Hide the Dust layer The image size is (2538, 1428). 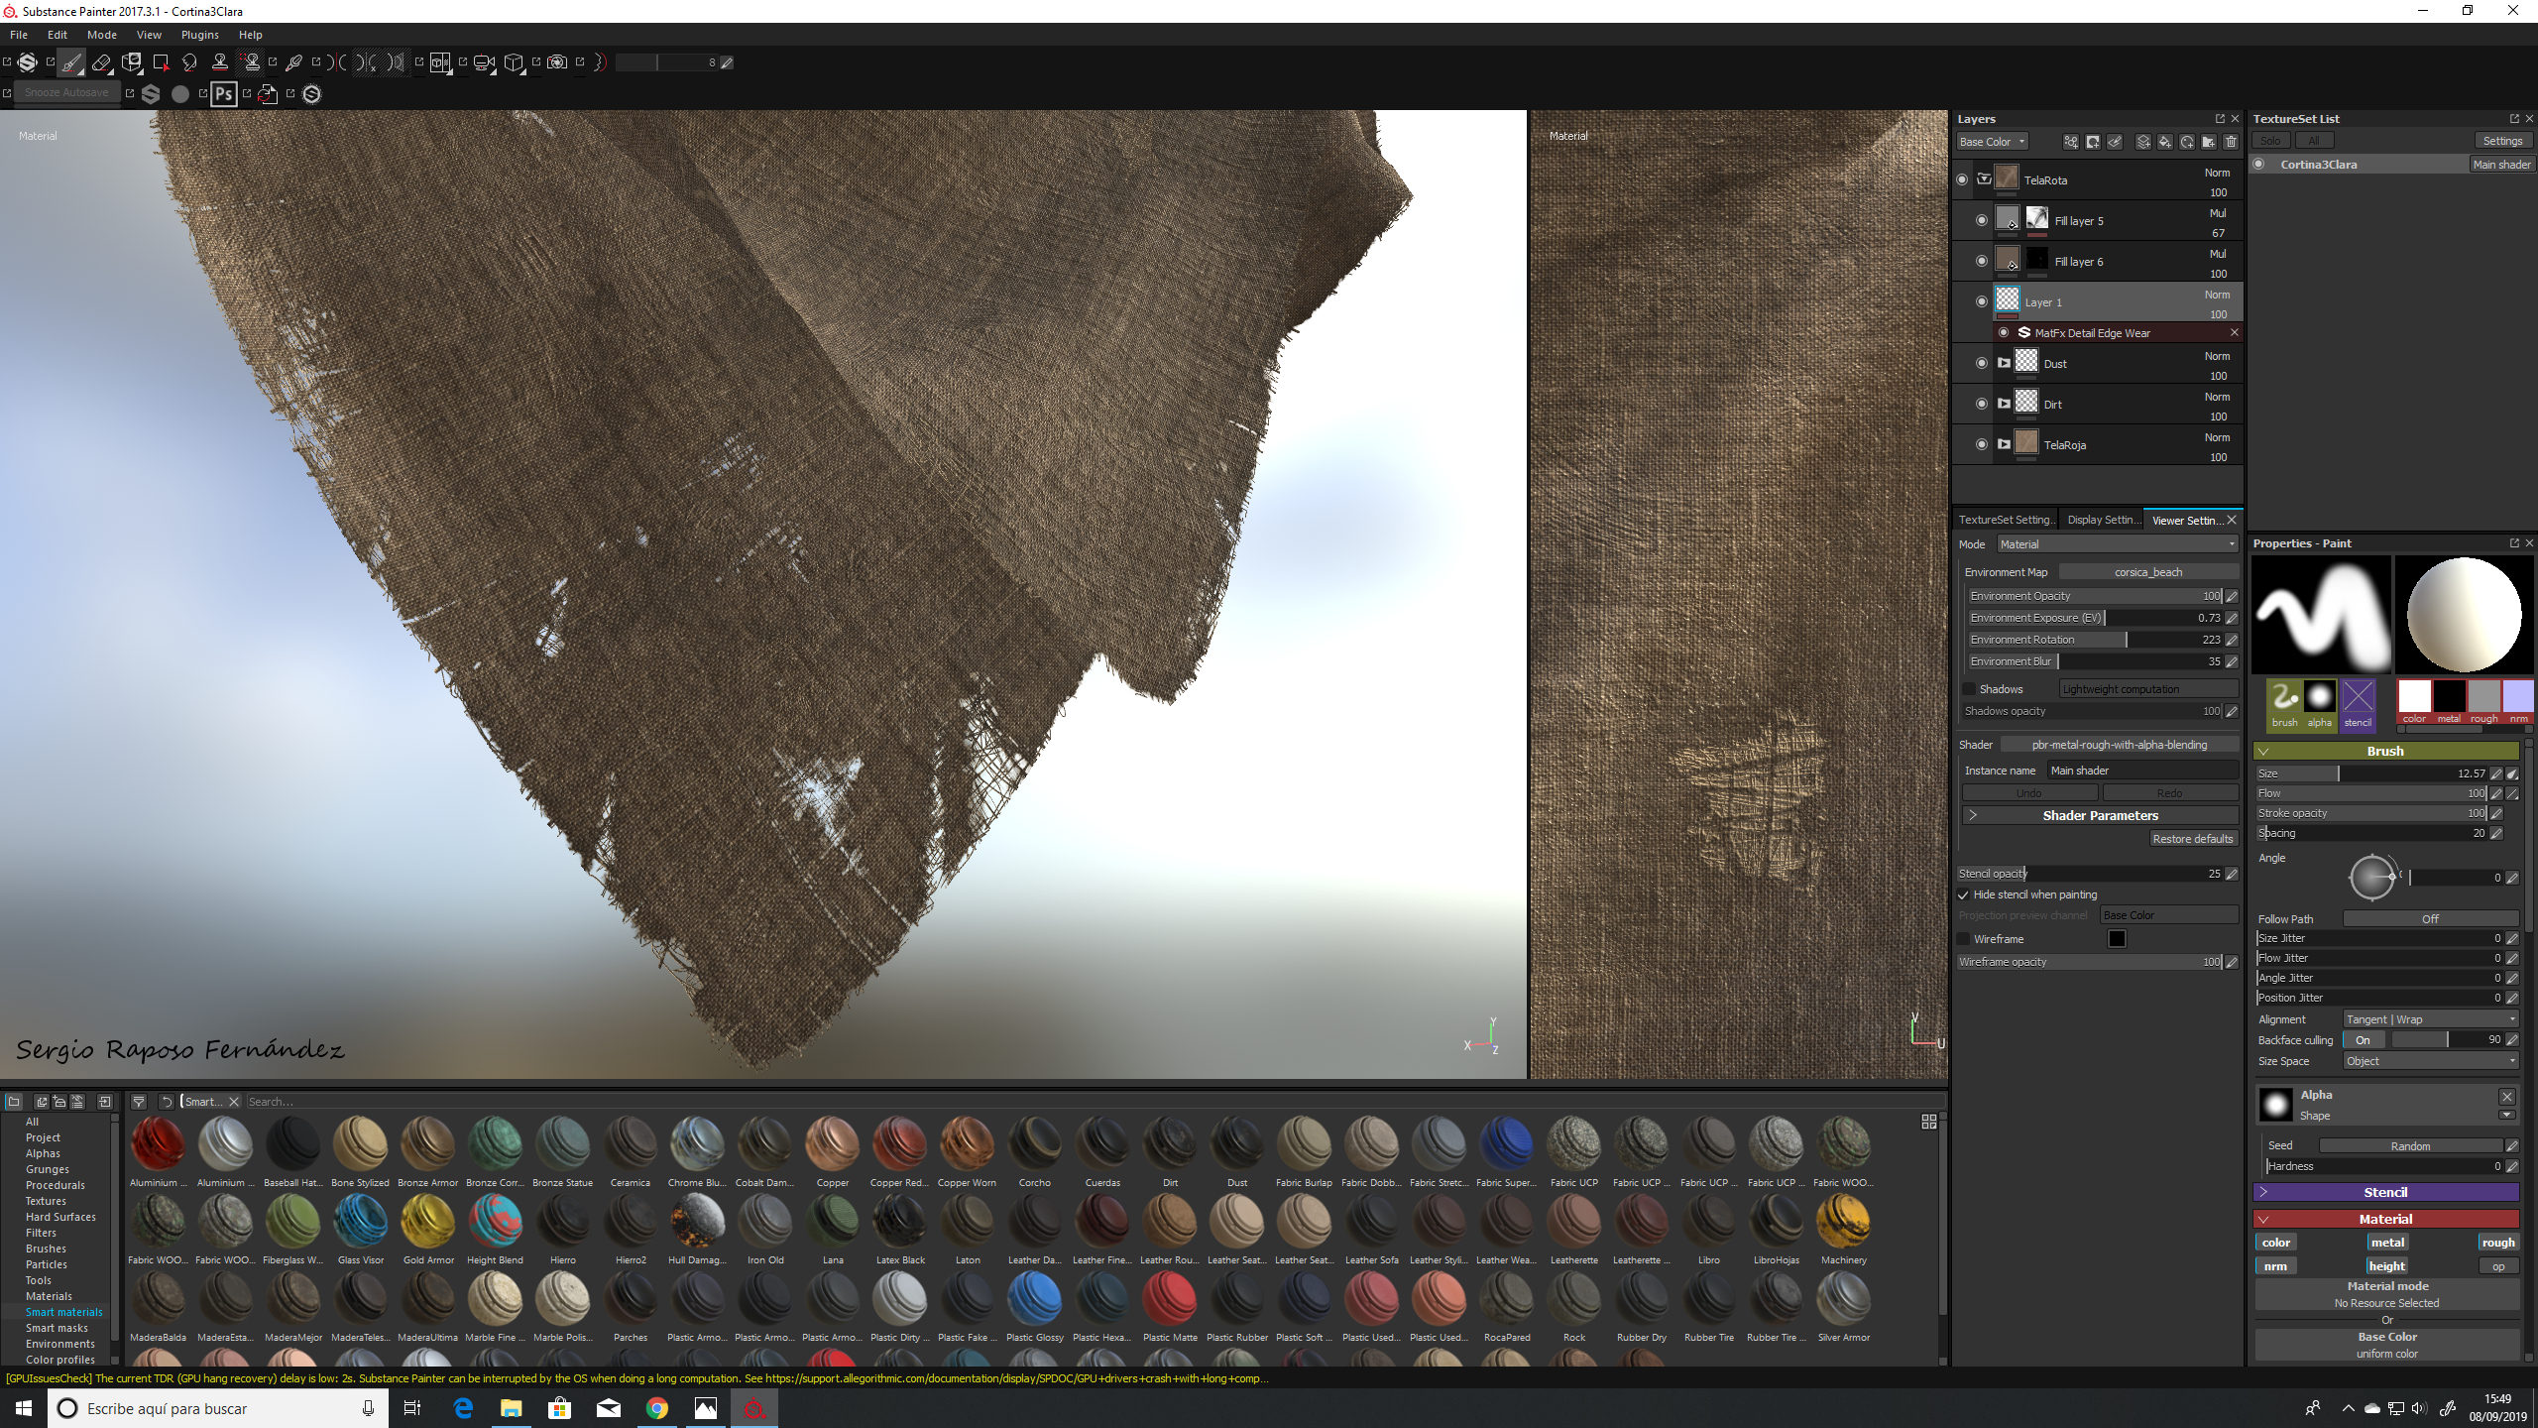tap(1982, 363)
